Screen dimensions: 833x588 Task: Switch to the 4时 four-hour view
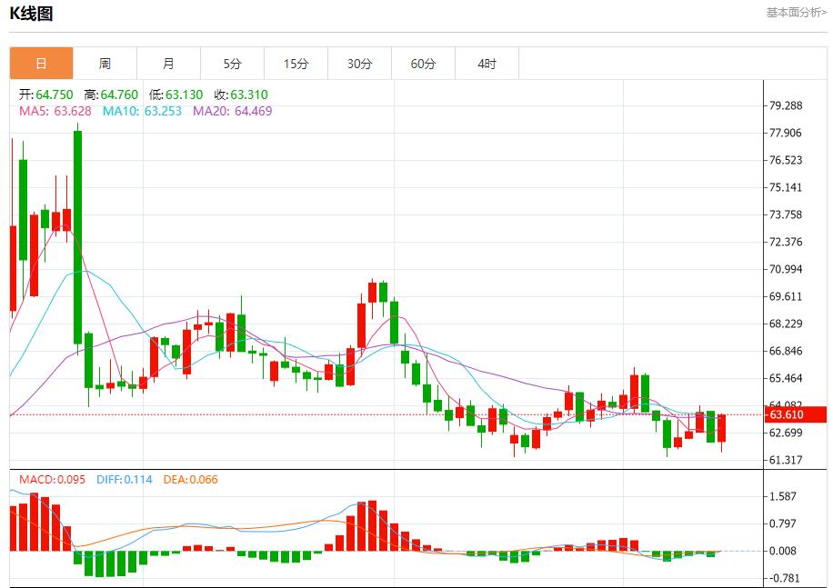click(x=487, y=64)
